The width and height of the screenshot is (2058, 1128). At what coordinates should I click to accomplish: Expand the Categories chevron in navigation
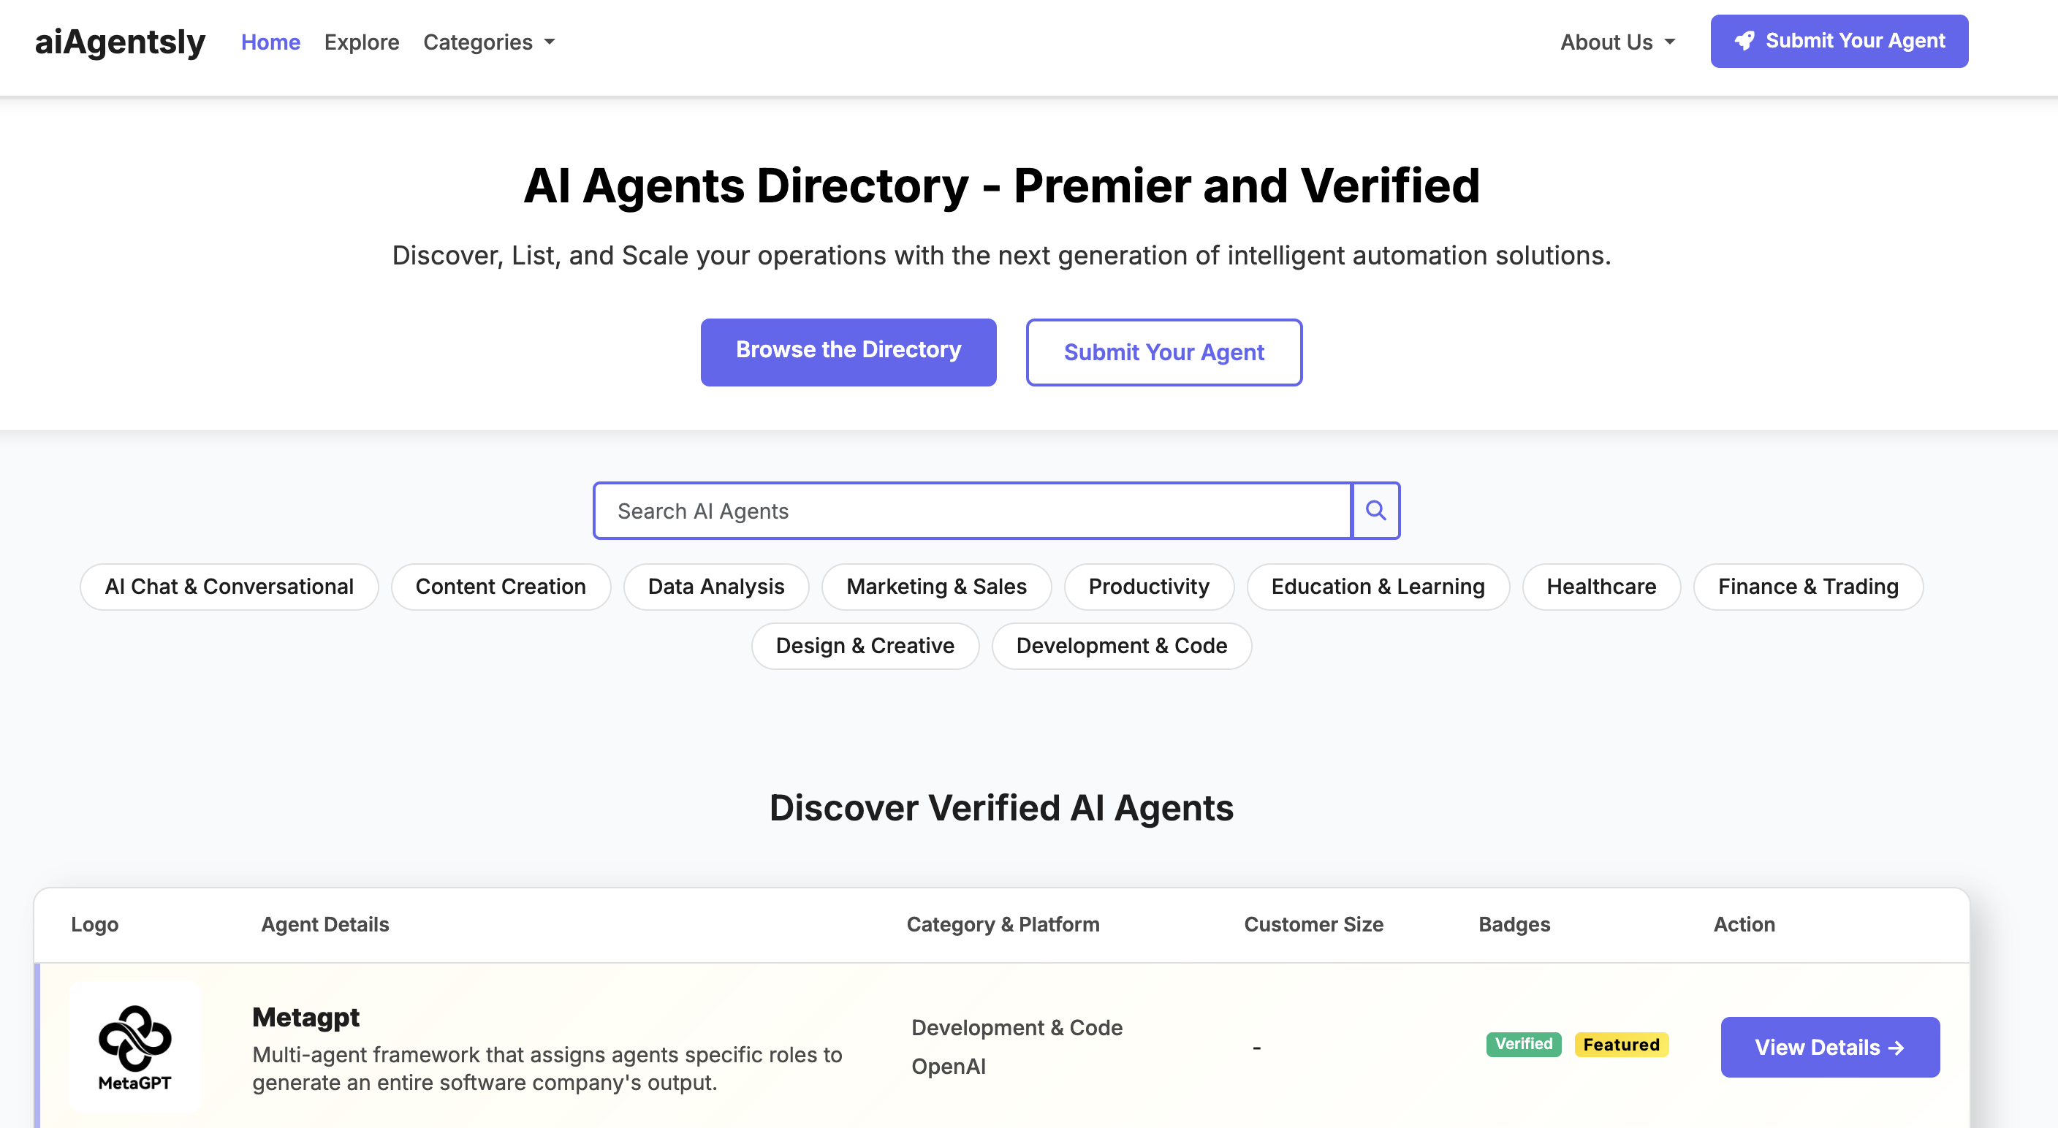550,43
